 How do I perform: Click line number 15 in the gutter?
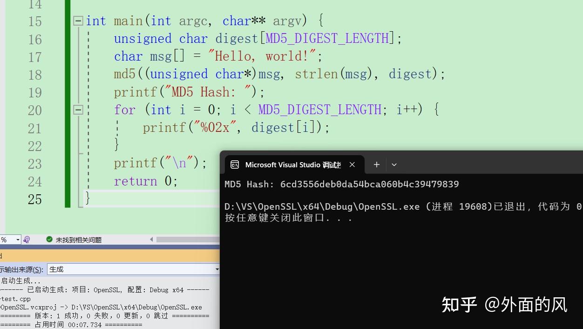point(35,21)
